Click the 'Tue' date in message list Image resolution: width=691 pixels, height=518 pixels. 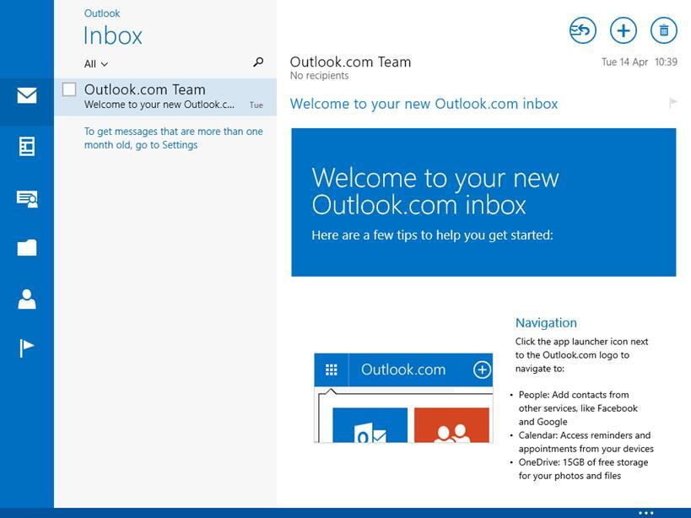pos(256,105)
